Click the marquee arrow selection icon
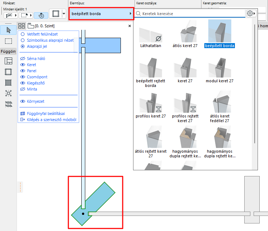268x231 pixels. click(24, 15)
